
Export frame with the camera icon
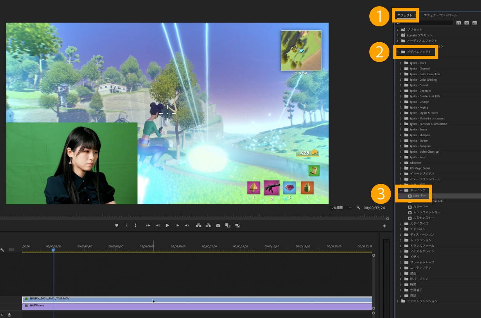click(x=218, y=225)
